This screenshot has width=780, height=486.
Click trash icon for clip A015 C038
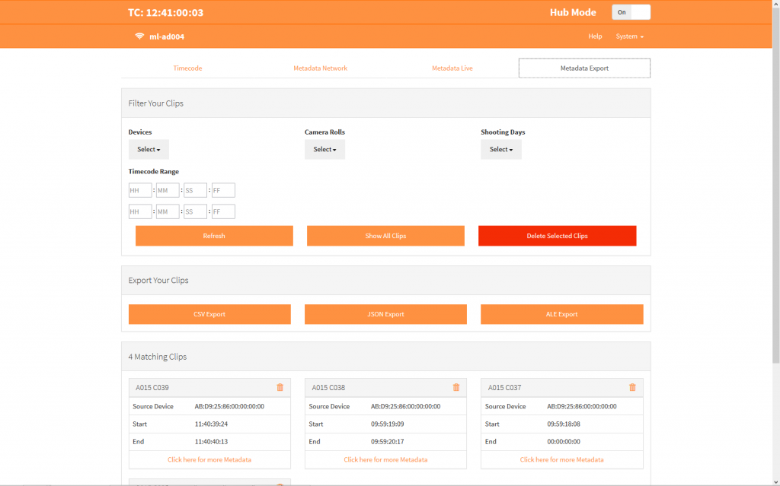coord(456,387)
